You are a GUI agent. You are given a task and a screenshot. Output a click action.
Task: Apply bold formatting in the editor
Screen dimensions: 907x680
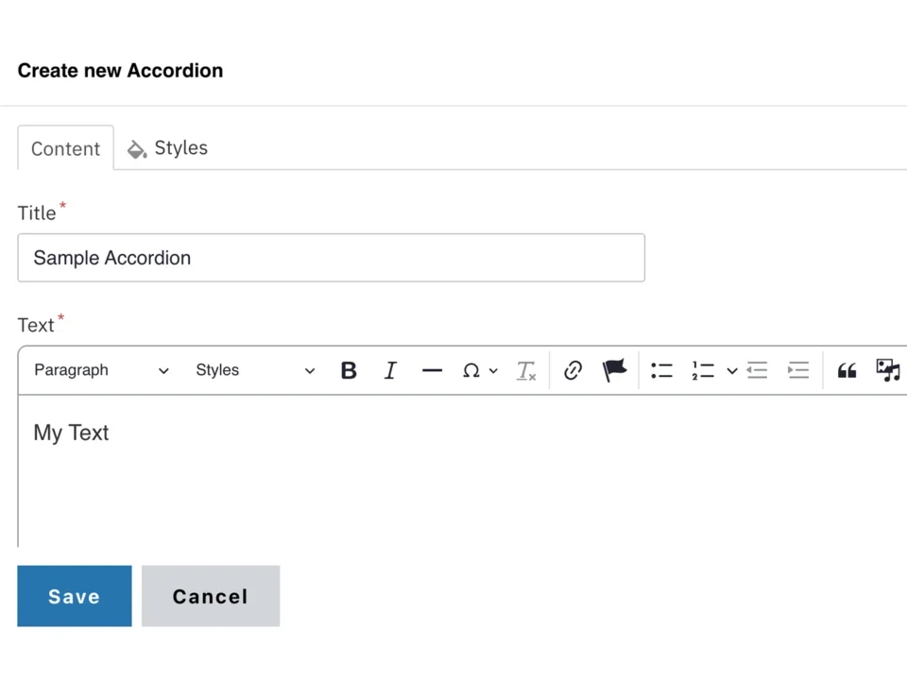tap(349, 370)
